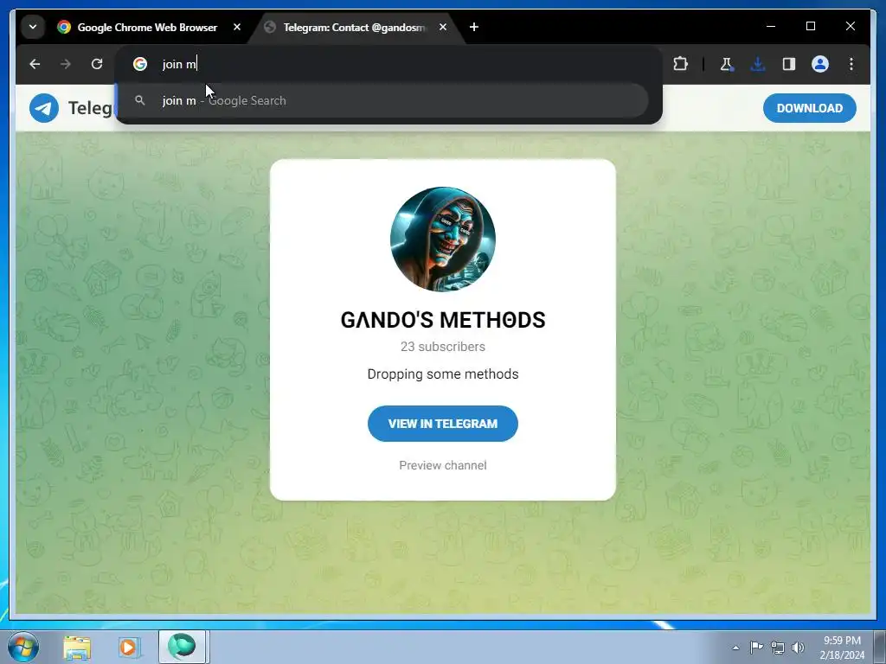Reload the current page

click(97, 64)
